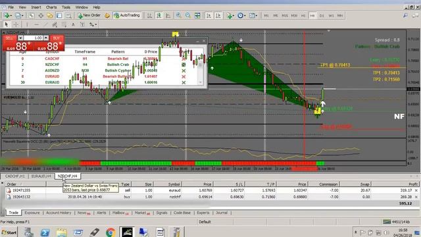Click the Zoom In magnifier icon
Viewport: 421px width, 237px height.
pos(178,16)
